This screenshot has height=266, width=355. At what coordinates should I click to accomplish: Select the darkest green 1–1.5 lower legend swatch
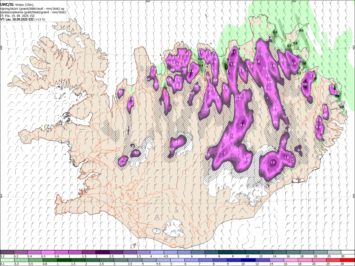tap(64, 260)
